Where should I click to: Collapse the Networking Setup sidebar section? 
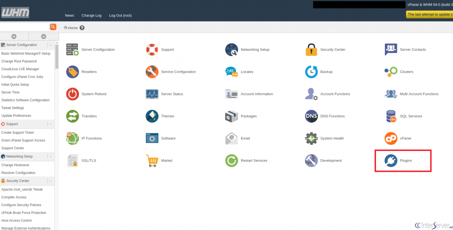point(50,156)
